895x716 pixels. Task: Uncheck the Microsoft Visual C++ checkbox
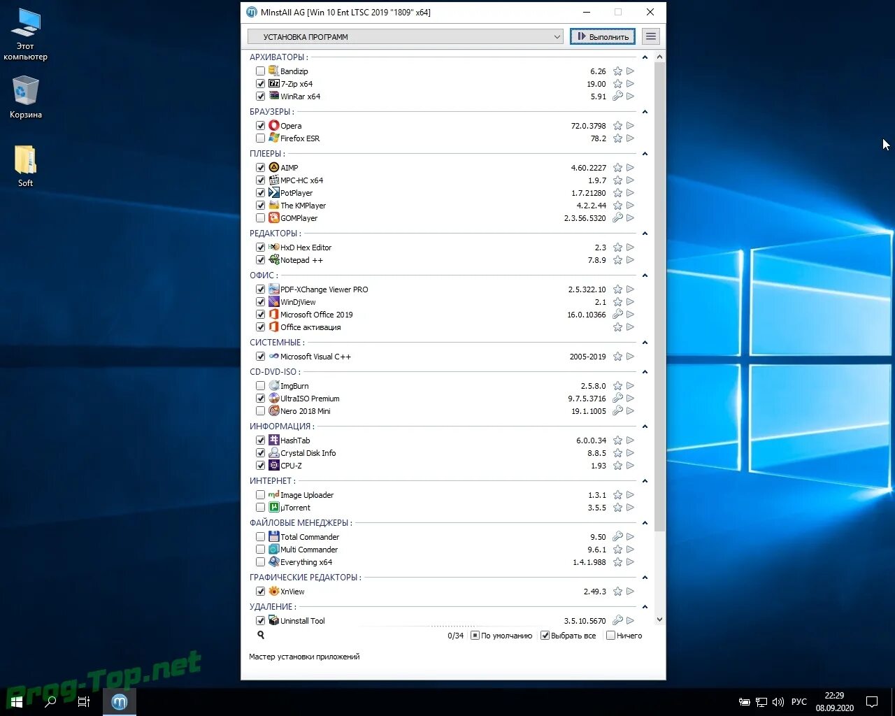[x=260, y=357]
